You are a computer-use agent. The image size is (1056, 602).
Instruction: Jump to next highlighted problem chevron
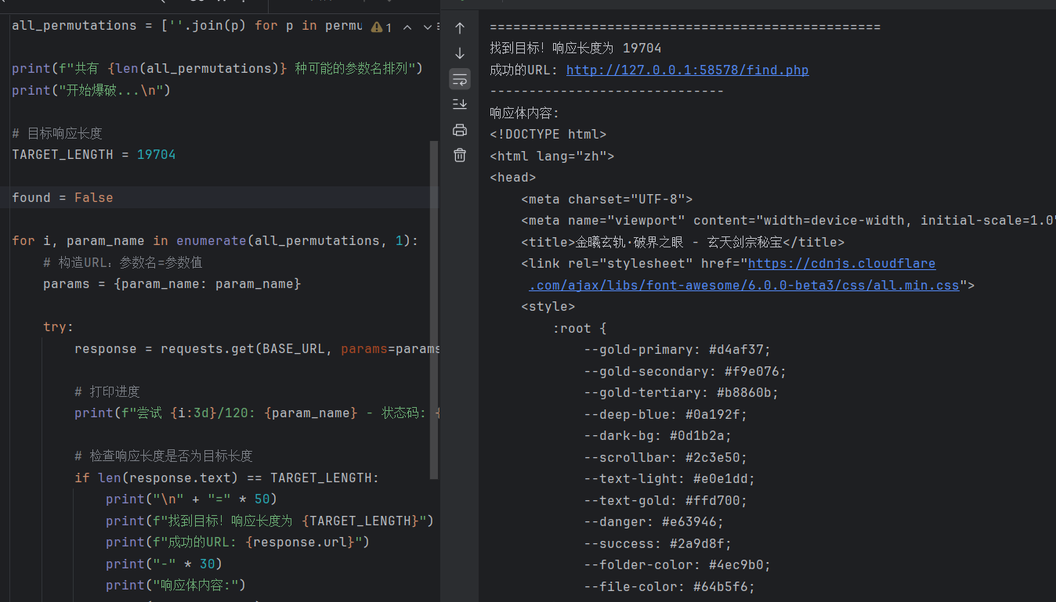pyautogui.click(x=427, y=27)
